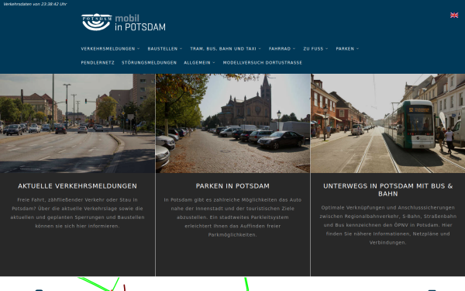Expand the Verkehrsmeldungen menu chevron
465x291 pixels.
pyautogui.click(x=139, y=49)
